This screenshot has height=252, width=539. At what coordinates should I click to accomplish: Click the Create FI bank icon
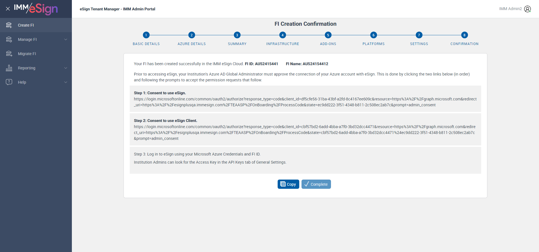click(x=9, y=25)
